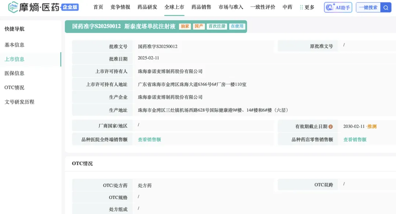Jump to 基本信息 in quick navigation
Screen dimensions: 396x214
(15, 45)
